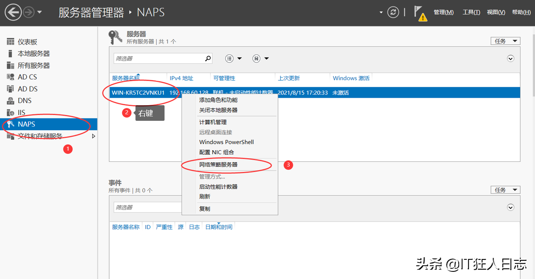Sort events by ID column
This screenshot has height=279, width=535.
148,227
